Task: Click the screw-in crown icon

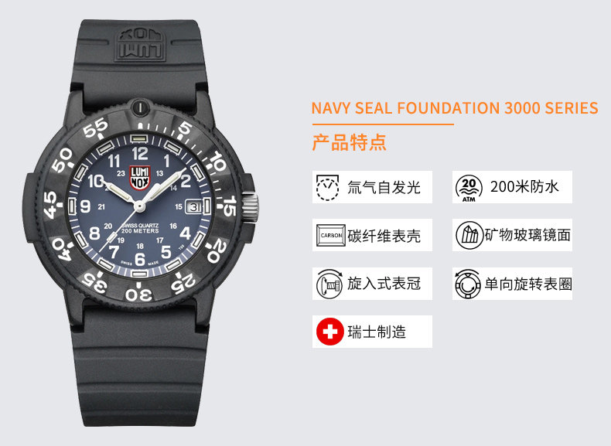Action: point(329,284)
